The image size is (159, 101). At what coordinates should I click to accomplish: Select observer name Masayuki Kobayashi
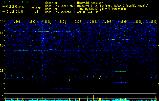pyautogui.click(x=91, y=3)
